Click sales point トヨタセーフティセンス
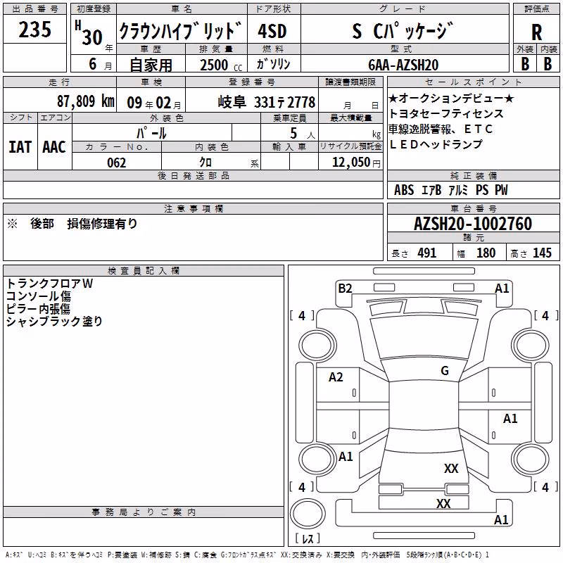 point(446,113)
